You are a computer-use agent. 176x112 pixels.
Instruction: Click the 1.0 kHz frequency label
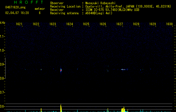click(x=2, y=50)
